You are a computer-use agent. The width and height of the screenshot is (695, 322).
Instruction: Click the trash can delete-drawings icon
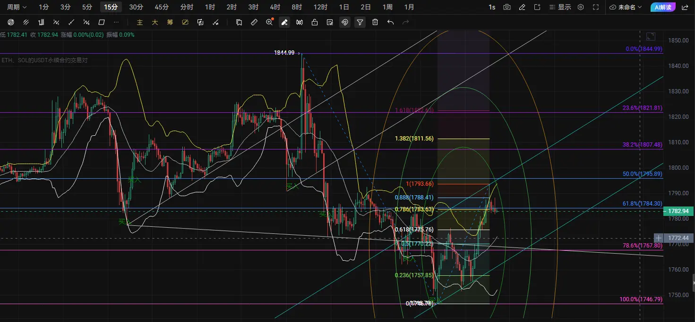pyautogui.click(x=375, y=22)
